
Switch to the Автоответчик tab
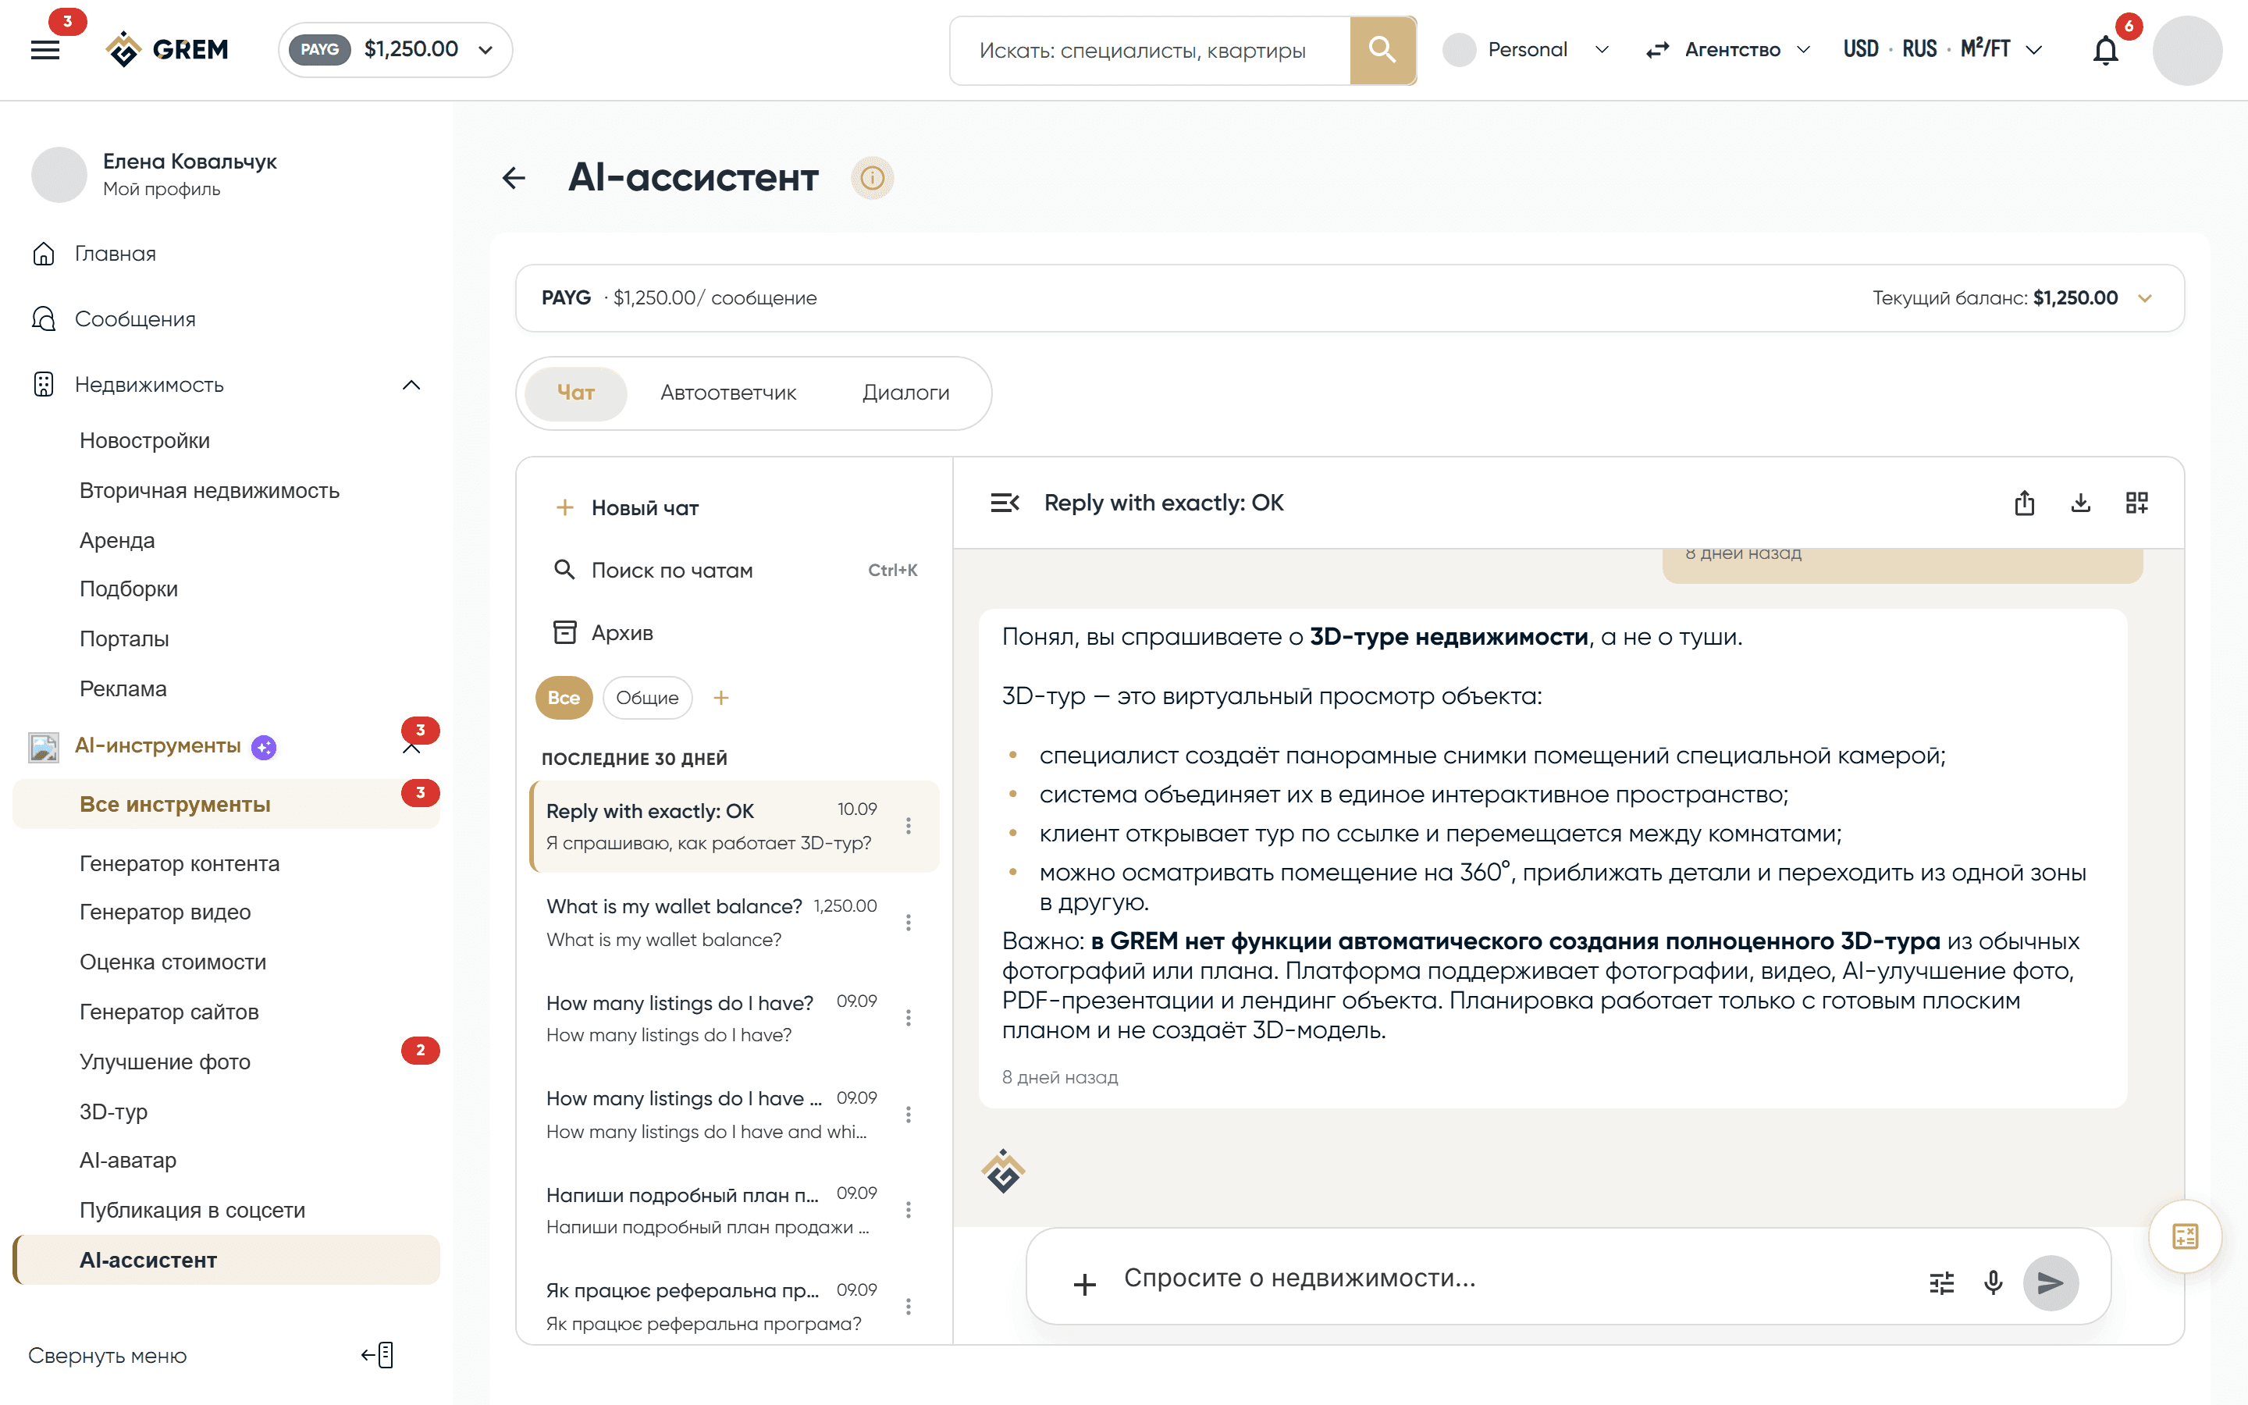point(728,393)
